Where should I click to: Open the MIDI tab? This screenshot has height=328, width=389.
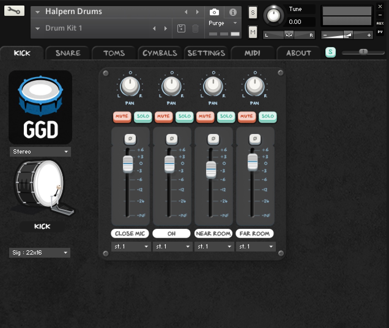252,53
